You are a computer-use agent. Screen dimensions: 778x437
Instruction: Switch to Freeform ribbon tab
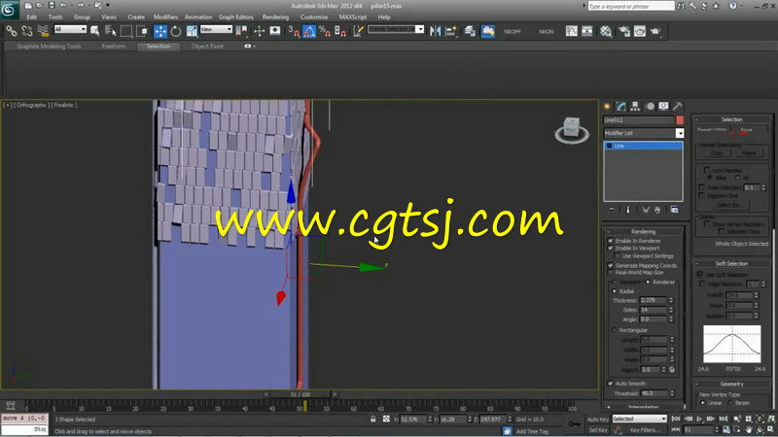point(114,46)
